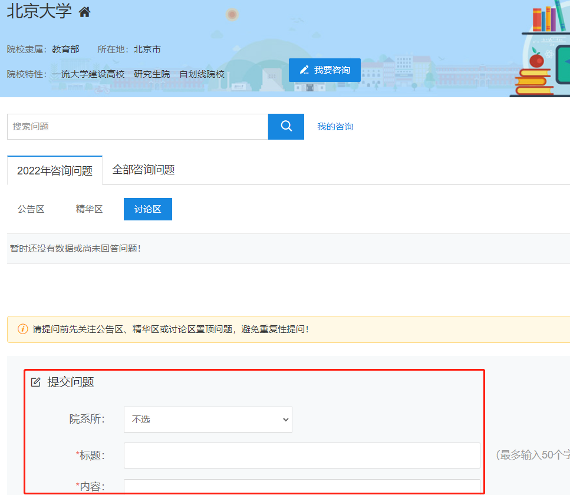Switch to the 全部咨询问题 tab

click(x=143, y=170)
